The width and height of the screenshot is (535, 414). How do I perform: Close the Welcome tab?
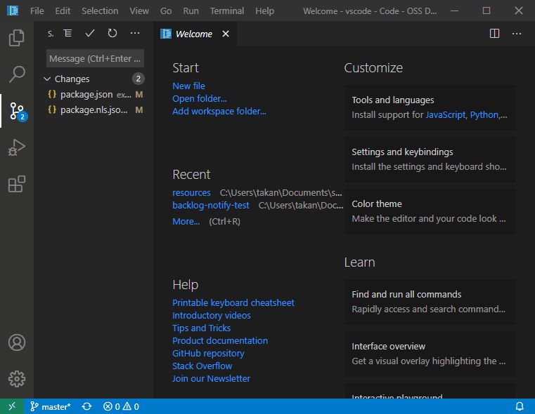pyautogui.click(x=226, y=34)
